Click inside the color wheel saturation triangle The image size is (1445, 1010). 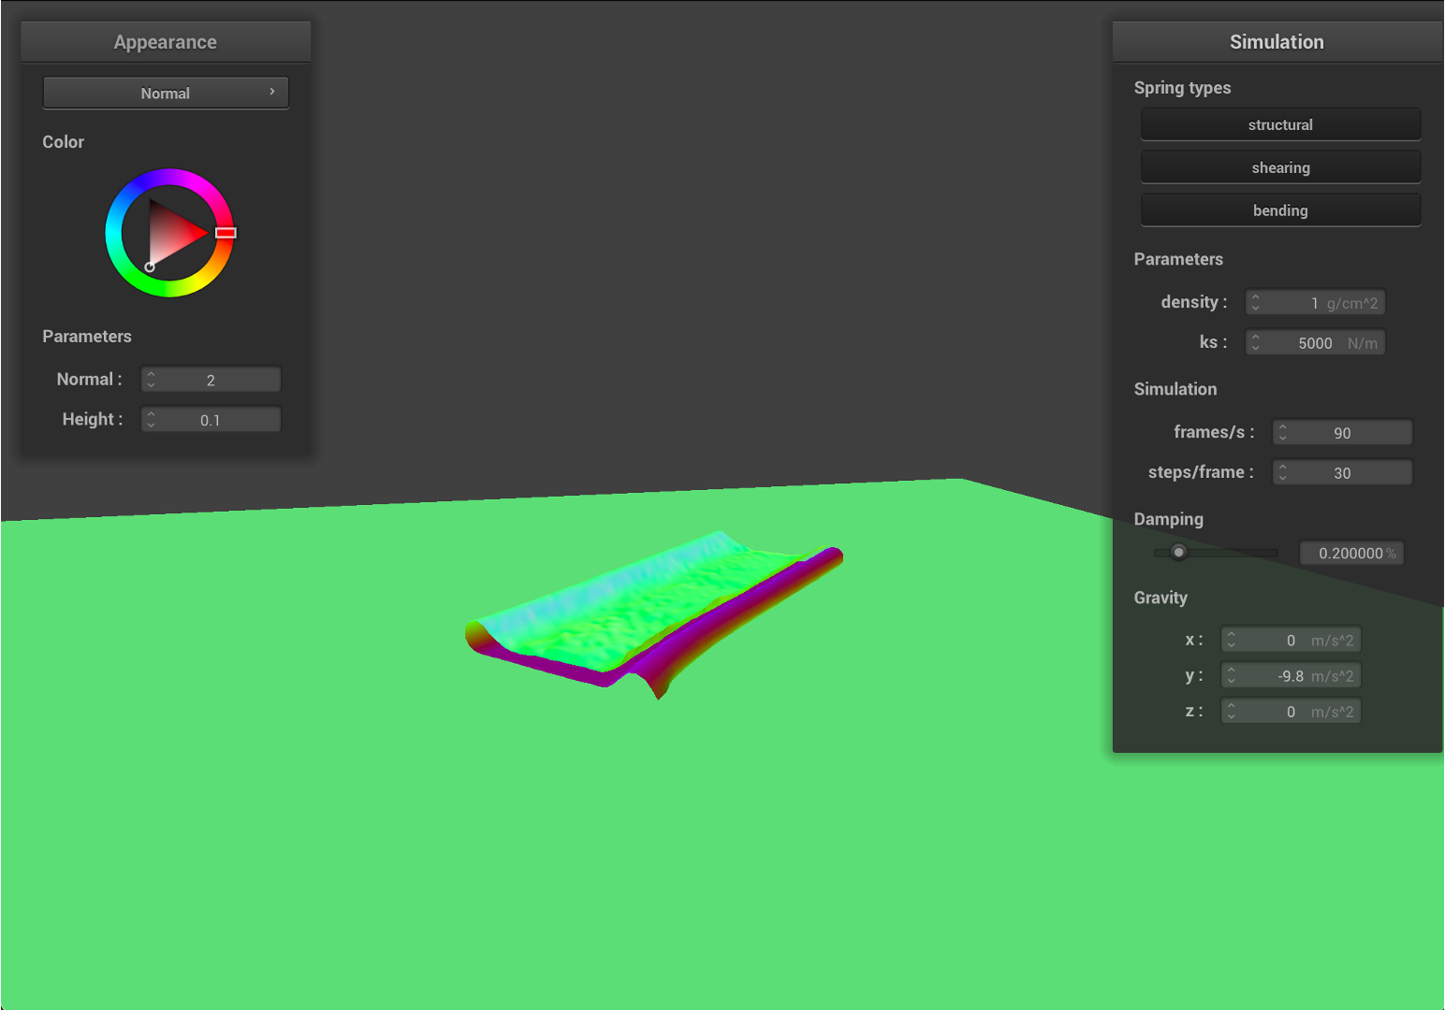pos(171,234)
